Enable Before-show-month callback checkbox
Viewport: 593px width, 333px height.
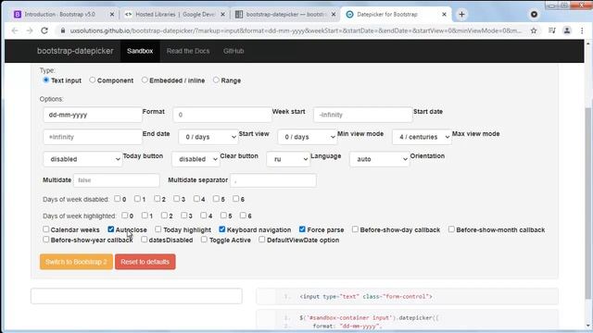pyautogui.click(x=451, y=229)
